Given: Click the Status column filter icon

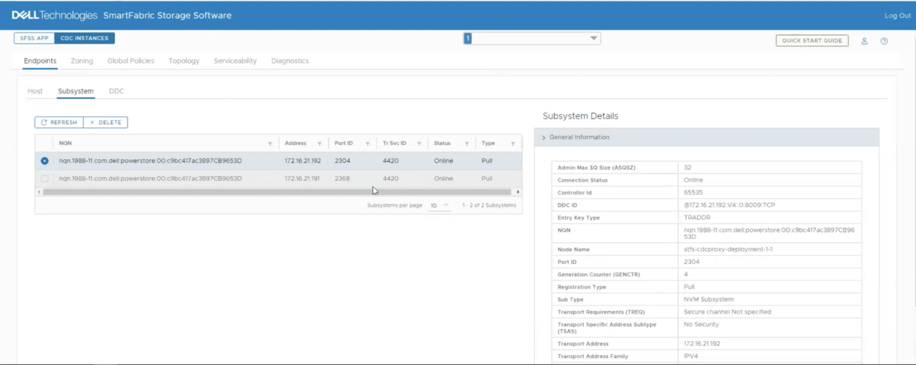Looking at the screenshot, I should [467, 144].
